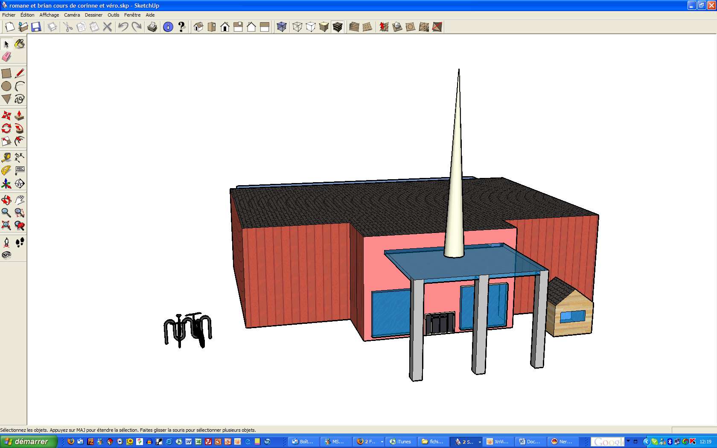The width and height of the screenshot is (717, 448).
Task: Click the Google deskbar search field
Action: click(x=607, y=442)
